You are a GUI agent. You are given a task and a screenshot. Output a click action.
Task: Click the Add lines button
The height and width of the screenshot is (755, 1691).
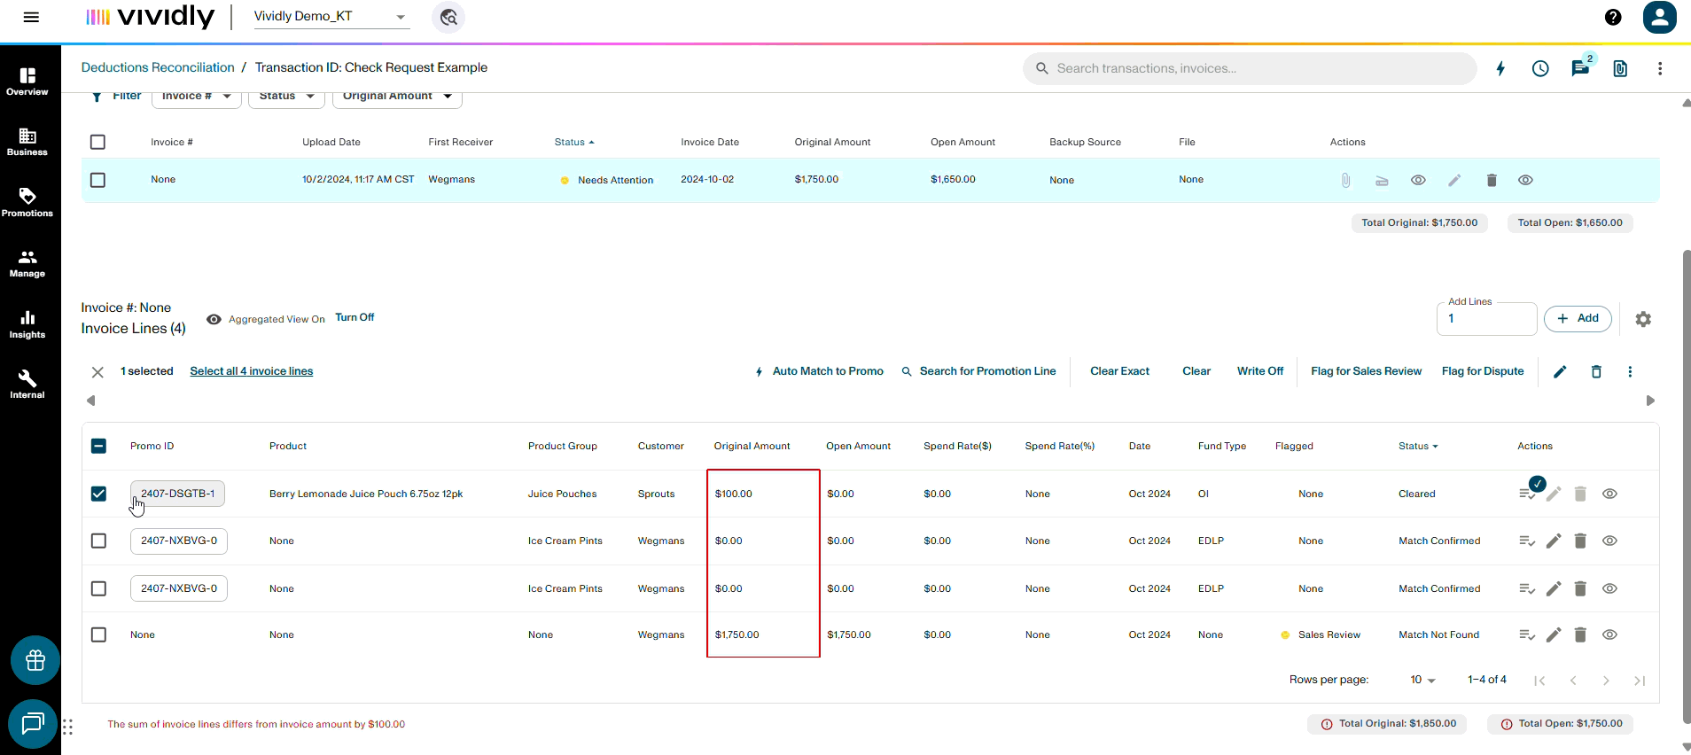pyautogui.click(x=1578, y=318)
